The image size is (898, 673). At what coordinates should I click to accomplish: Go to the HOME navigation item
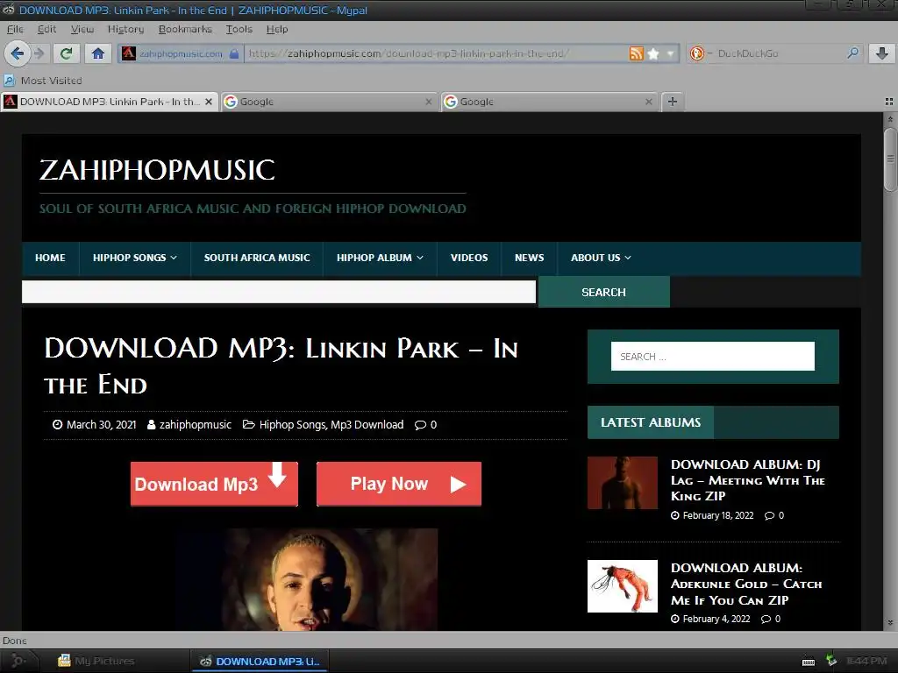pyautogui.click(x=50, y=259)
